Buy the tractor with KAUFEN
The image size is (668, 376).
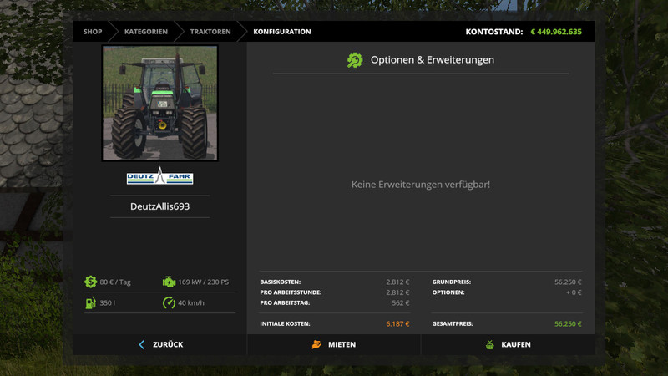click(x=515, y=344)
